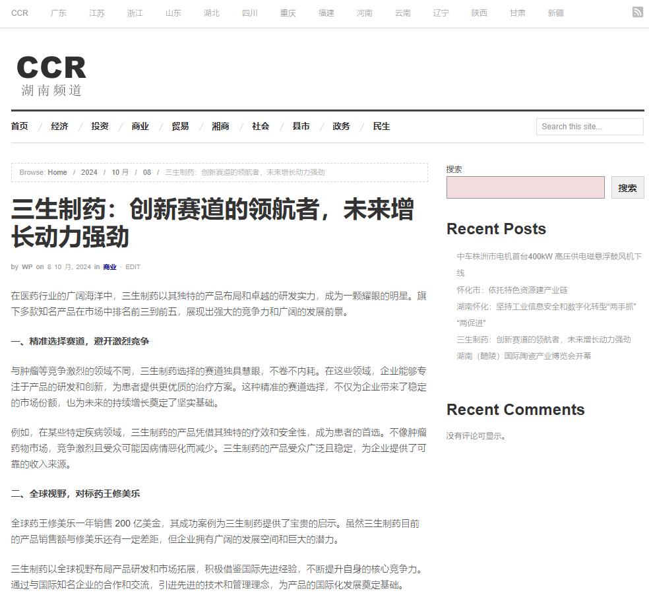Image resolution: width=649 pixels, height=603 pixels.
Task: Open recent post 中车株洲市电机首台400kW
Action: pyautogui.click(x=549, y=265)
